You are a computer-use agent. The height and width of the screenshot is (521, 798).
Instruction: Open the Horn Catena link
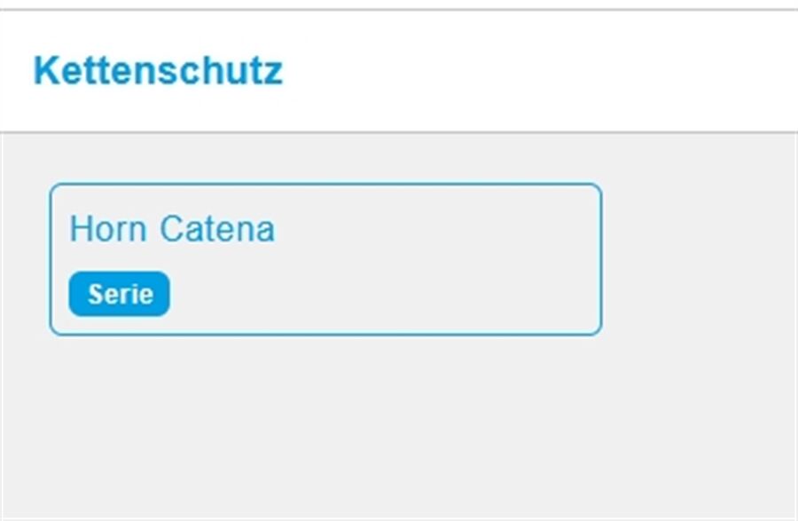click(172, 229)
